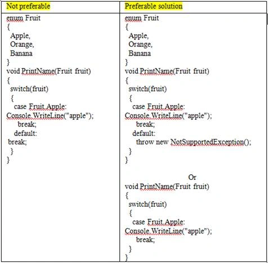Click the "break;" line directly under left "default:"

(17, 142)
